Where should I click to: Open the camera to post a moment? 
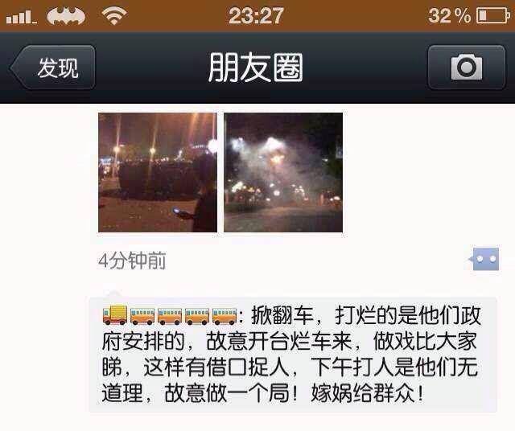[x=467, y=68]
